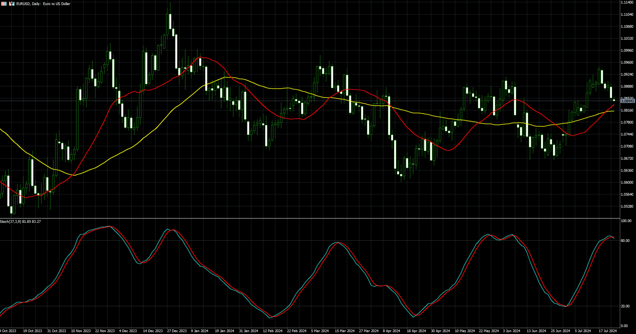Click the 1.11400 label on price axis

627,3
